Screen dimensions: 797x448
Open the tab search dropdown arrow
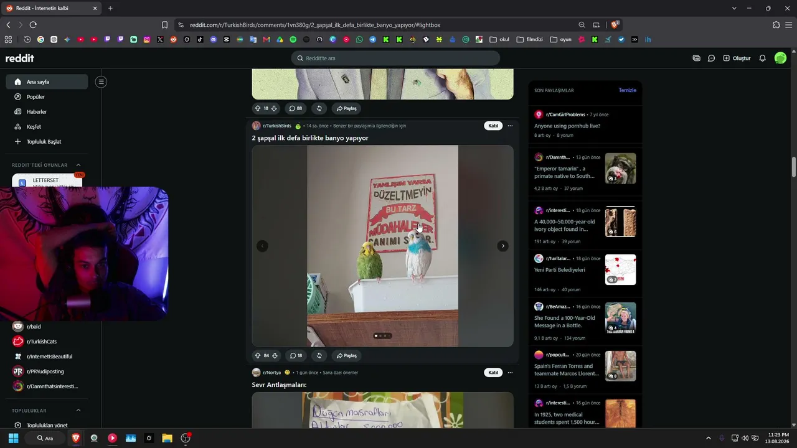pyautogui.click(x=734, y=8)
